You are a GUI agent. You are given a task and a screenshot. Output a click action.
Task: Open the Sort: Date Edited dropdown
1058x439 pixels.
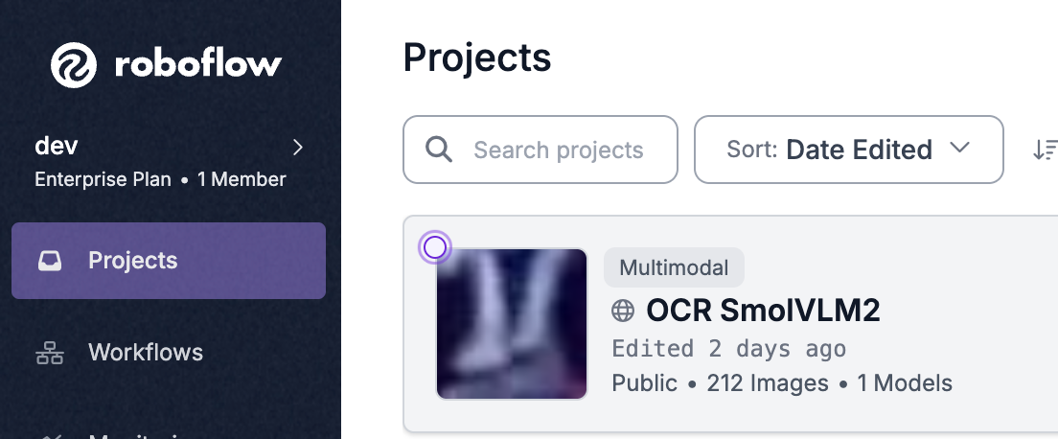coord(849,150)
